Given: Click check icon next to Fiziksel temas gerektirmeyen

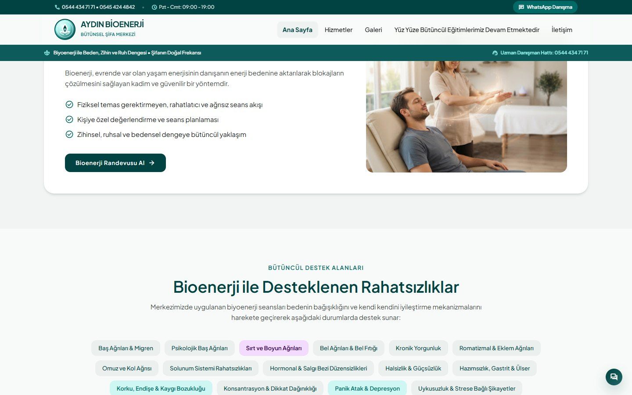Looking at the screenshot, I should tap(69, 104).
